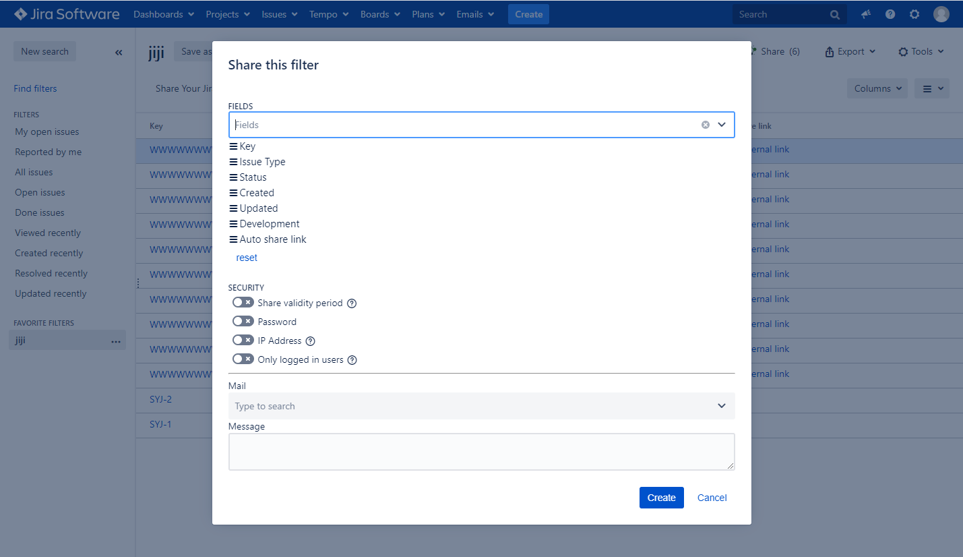Click help icon next to IP Address
Image resolution: width=963 pixels, height=557 pixels.
311,341
